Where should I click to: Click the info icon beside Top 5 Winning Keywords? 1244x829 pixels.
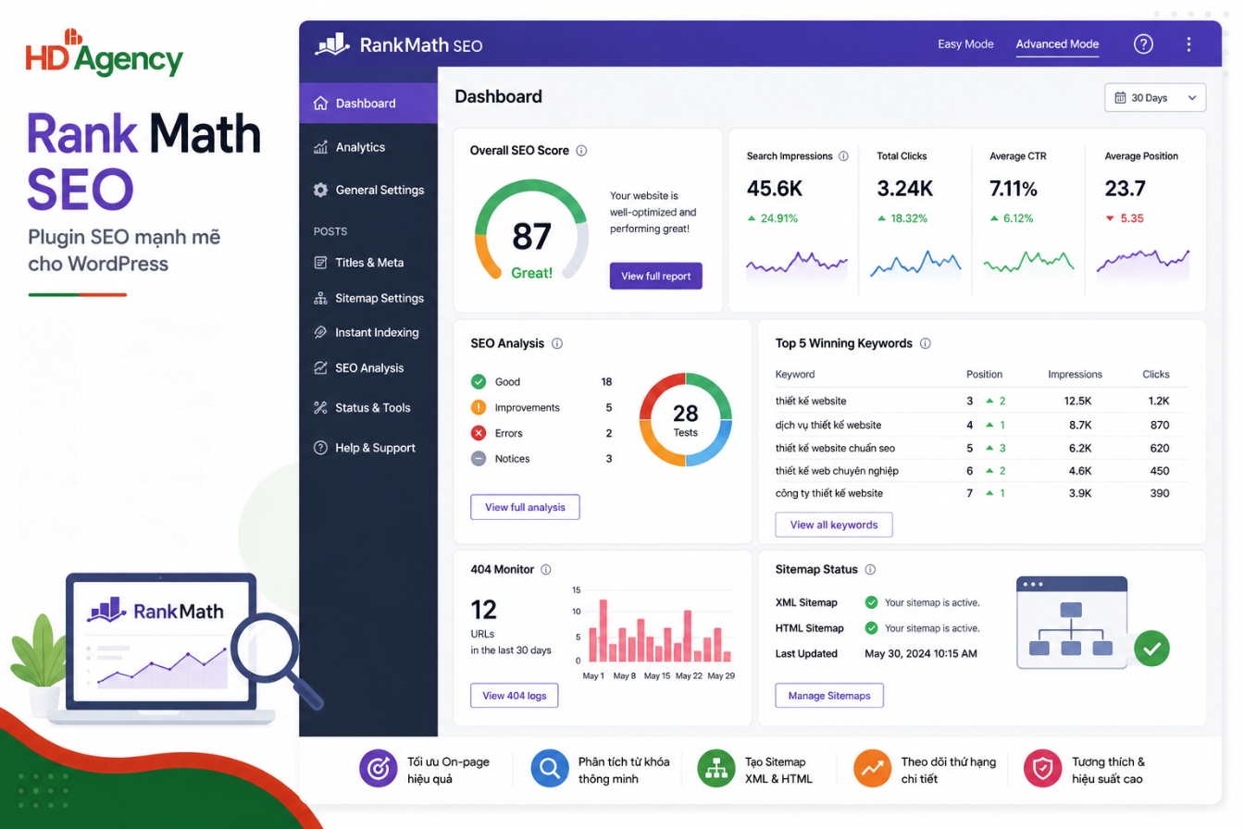pos(925,343)
